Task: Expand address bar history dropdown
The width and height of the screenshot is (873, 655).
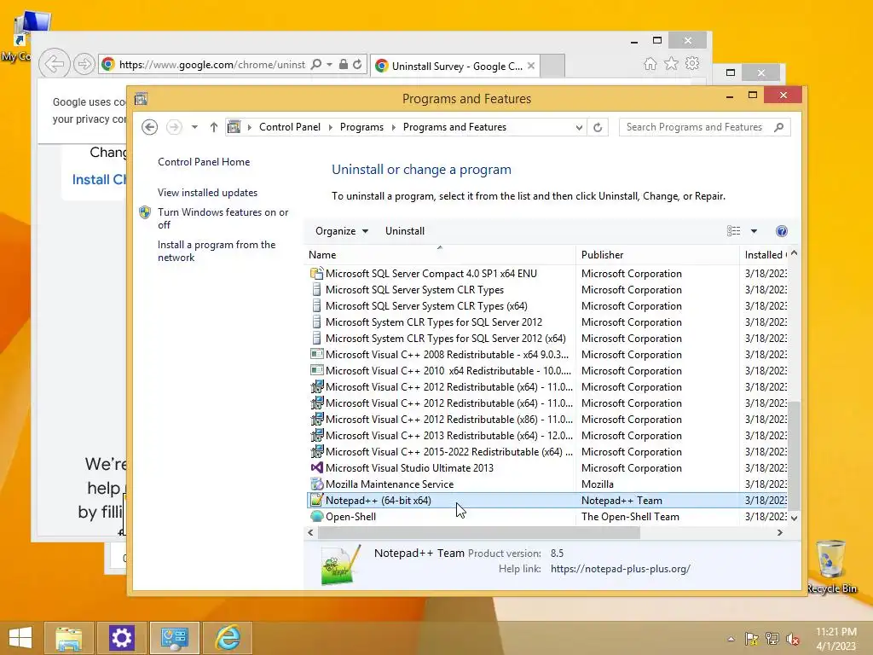Action: (579, 128)
